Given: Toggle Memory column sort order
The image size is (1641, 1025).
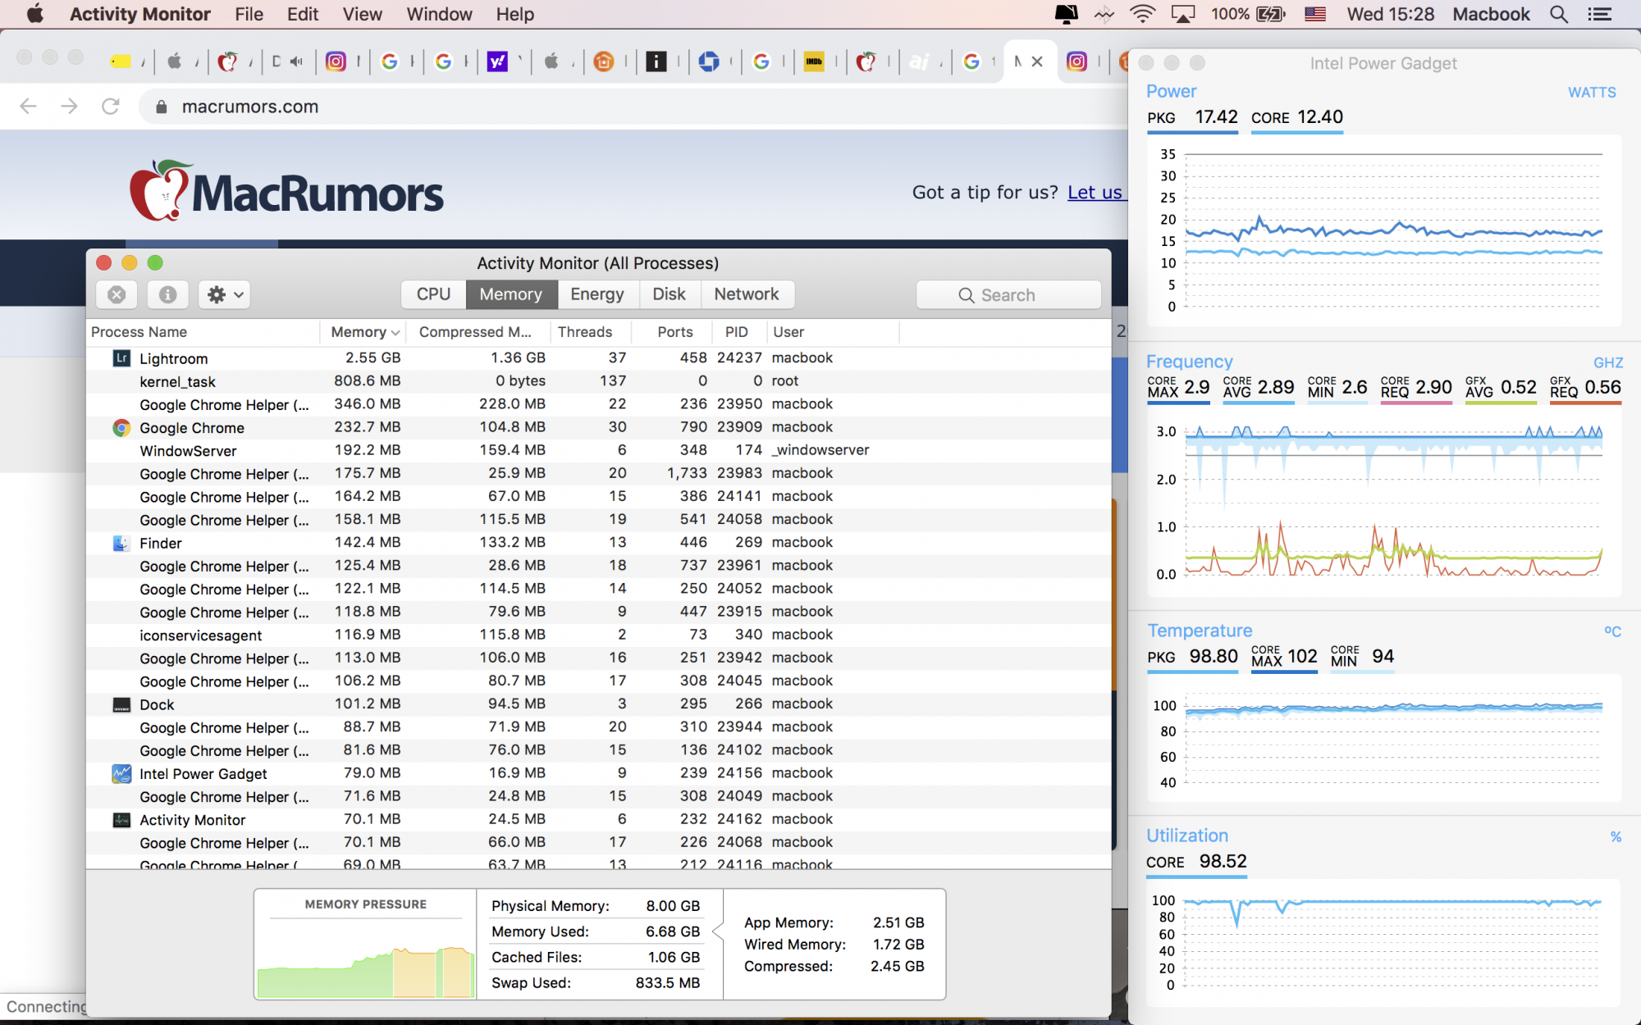Looking at the screenshot, I should (364, 332).
